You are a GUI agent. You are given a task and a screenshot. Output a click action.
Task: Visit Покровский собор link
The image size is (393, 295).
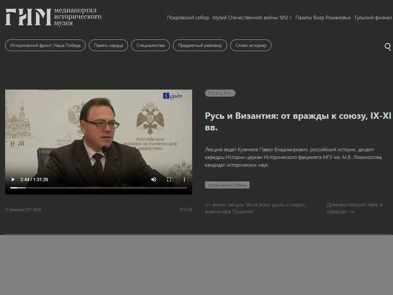click(x=188, y=18)
